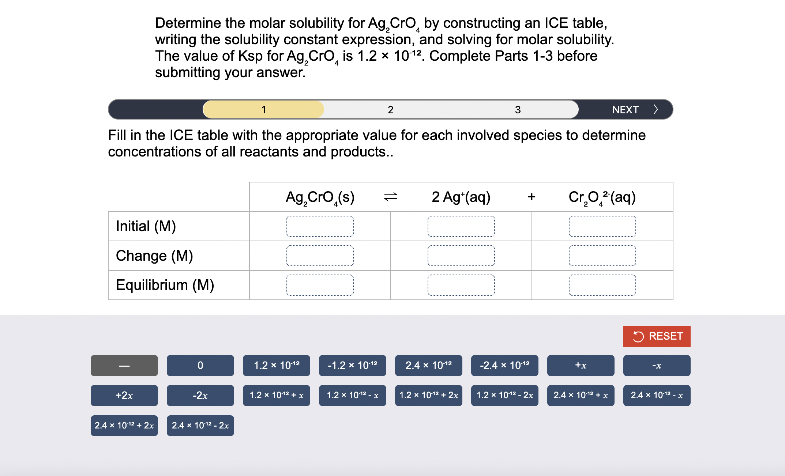
Task: Choose the +2x answer tile
Action: (x=124, y=395)
